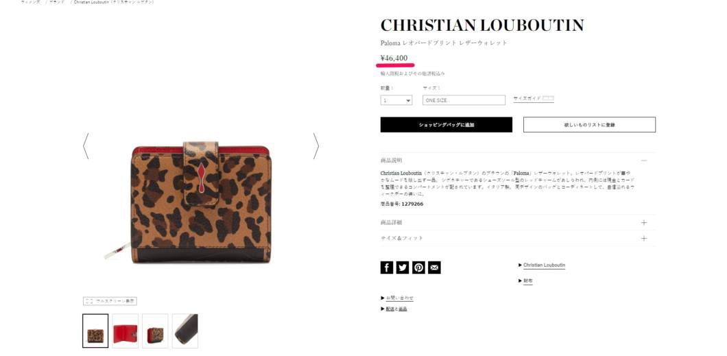Pin product with Pinterest icon
Viewport: 727px width, 356px height.
[x=418, y=268]
